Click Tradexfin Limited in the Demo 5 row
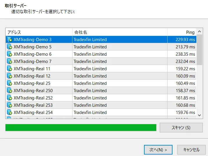The height and width of the screenshot is (156, 208). (90, 47)
